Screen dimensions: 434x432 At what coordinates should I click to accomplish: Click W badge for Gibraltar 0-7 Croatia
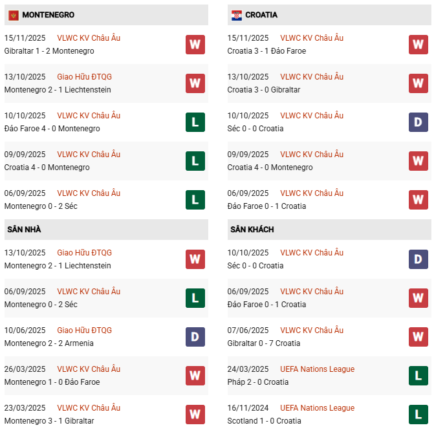pyautogui.click(x=418, y=337)
